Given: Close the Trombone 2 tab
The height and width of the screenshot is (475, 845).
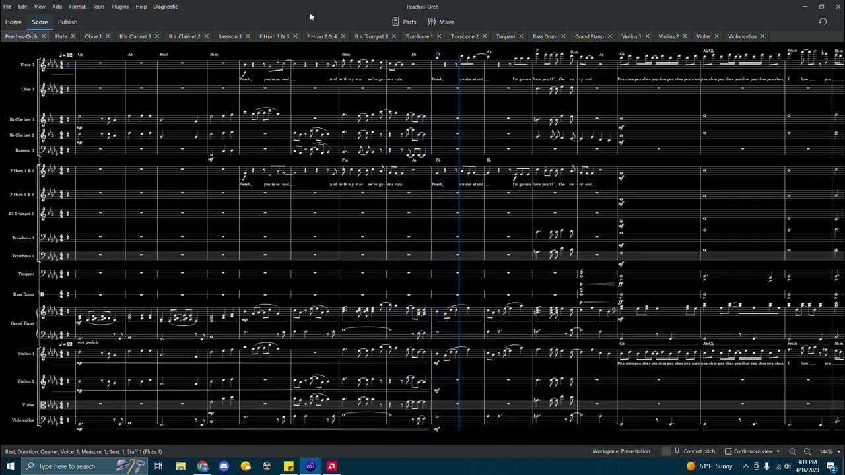Looking at the screenshot, I should [484, 36].
